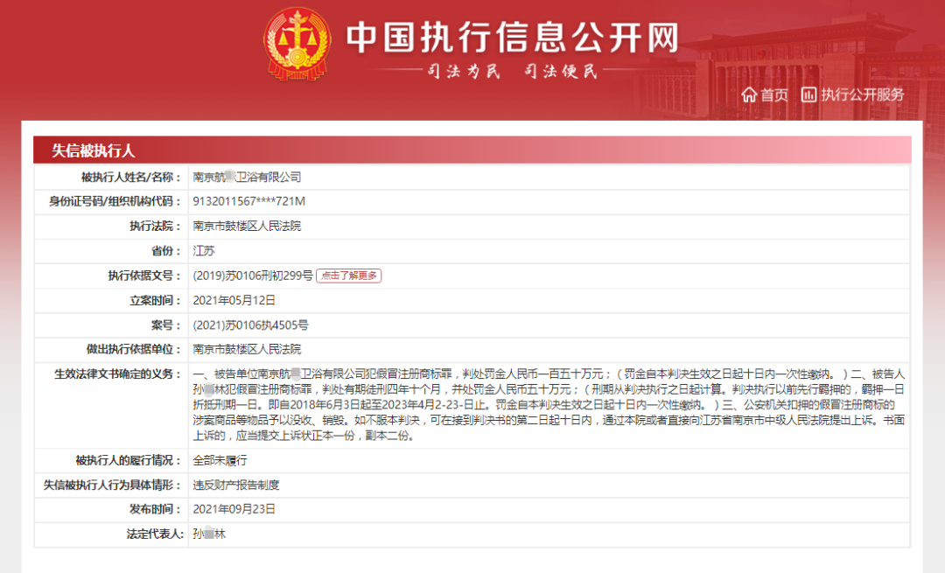Click 点击了解更多 button beside case number
The image size is (945, 573).
tap(348, 276)
